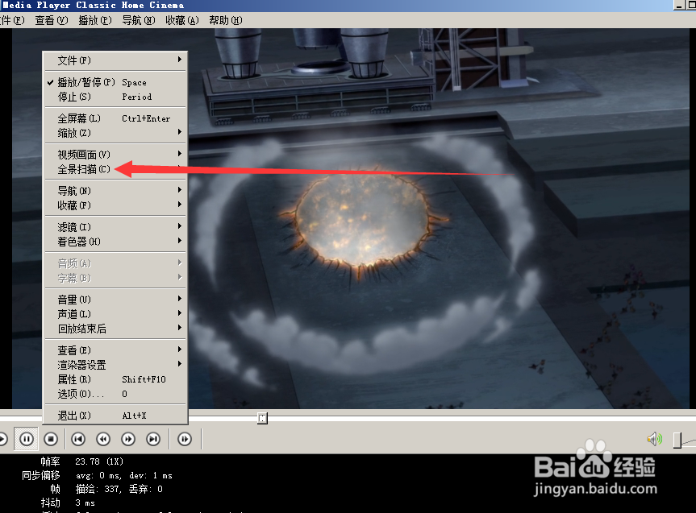Viewport: 696px width, 513px height.
Task: Select 停止(S) in the context menu
Action: 115,97
